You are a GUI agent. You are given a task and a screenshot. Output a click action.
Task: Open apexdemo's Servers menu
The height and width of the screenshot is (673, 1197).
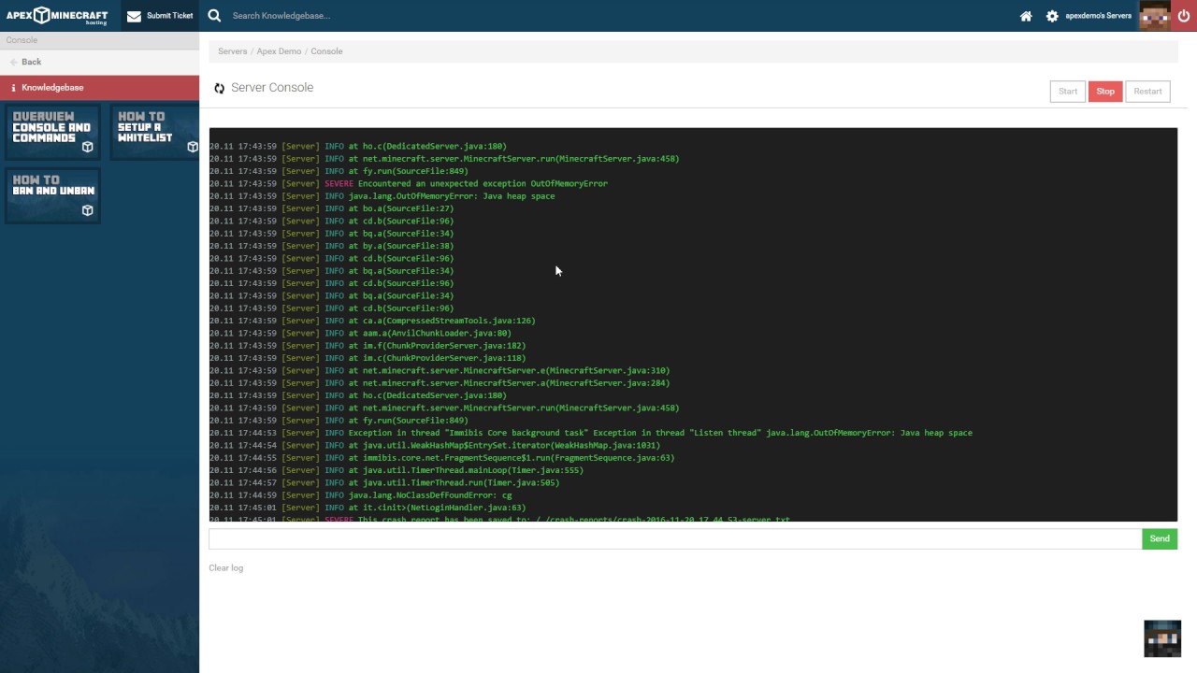pos(1098,16)
